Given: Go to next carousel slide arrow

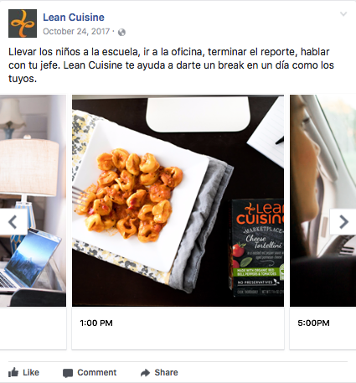Looking at the screenshot, I should click(343, 222).
